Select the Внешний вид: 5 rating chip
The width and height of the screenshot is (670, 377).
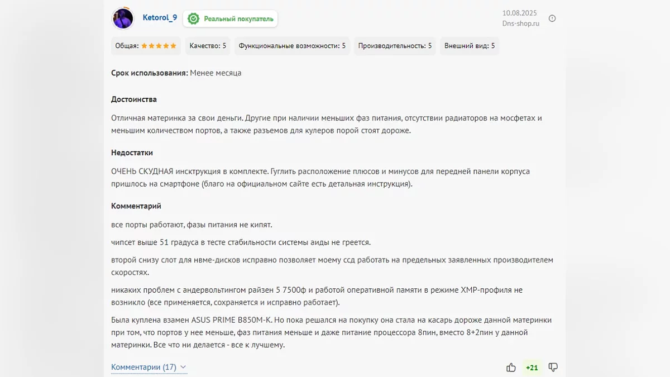click(470, 46)
